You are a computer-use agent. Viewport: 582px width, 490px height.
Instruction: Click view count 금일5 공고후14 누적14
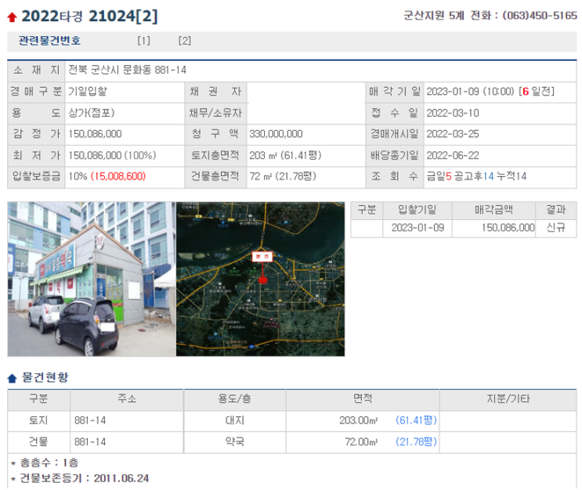(x=476, y=176)
